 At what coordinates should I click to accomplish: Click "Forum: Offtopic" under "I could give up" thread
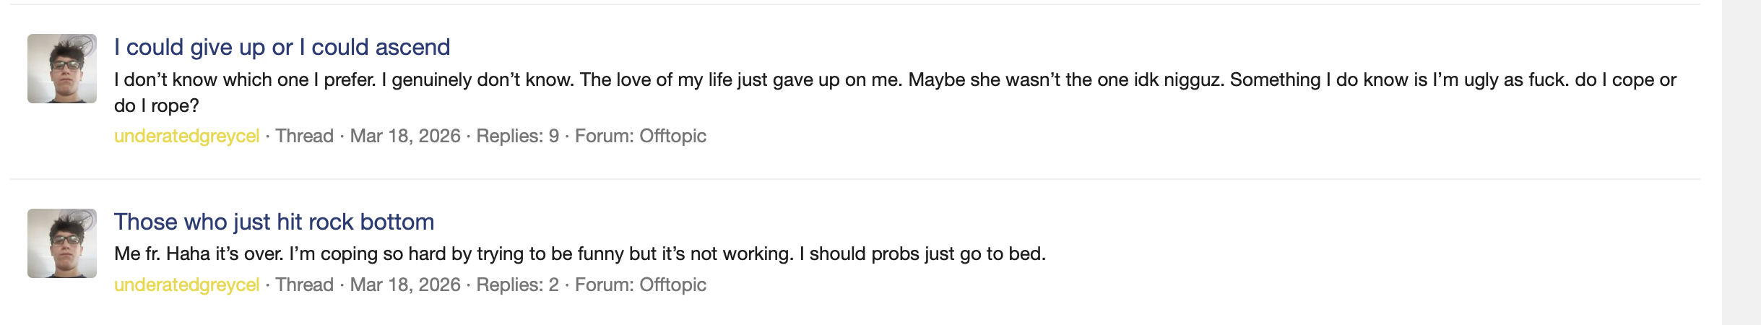coord(640,136)
